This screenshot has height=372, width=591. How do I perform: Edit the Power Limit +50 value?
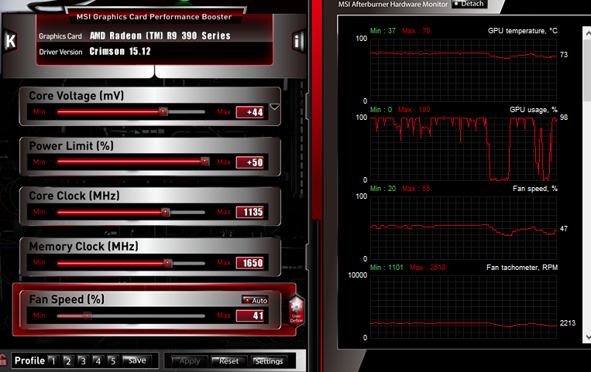point(250,162)
